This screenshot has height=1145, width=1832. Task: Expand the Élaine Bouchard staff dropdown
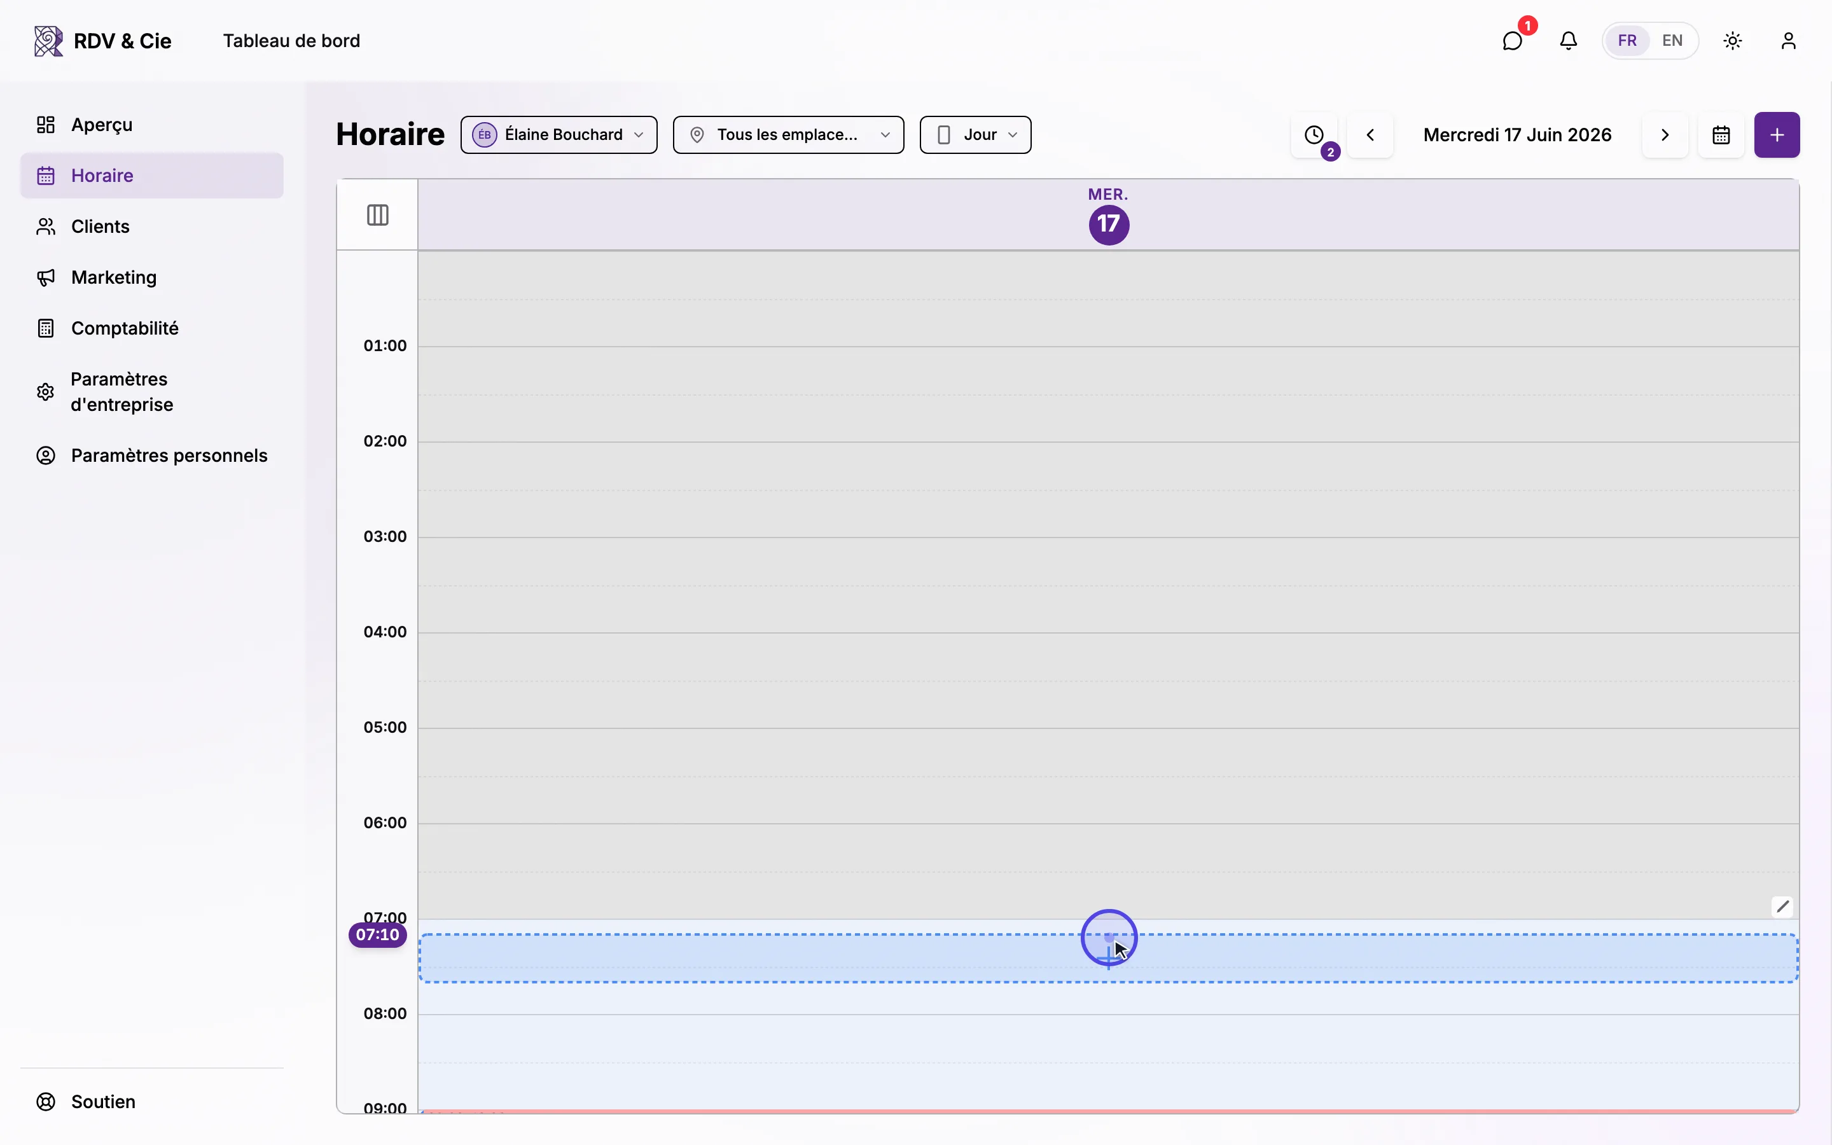559,135
